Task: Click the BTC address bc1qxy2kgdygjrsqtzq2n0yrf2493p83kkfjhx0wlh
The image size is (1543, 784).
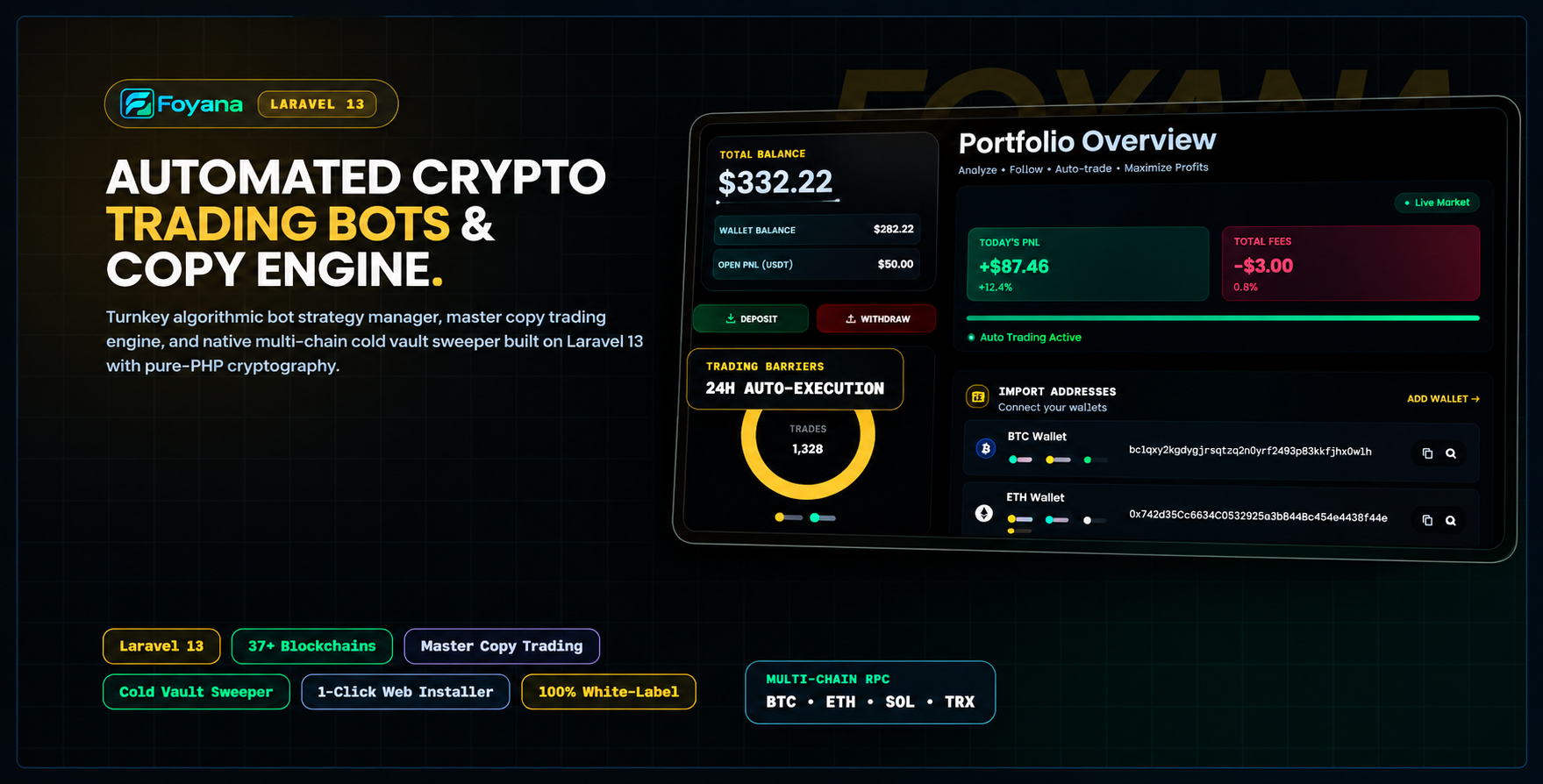Action: (1250, 451)
